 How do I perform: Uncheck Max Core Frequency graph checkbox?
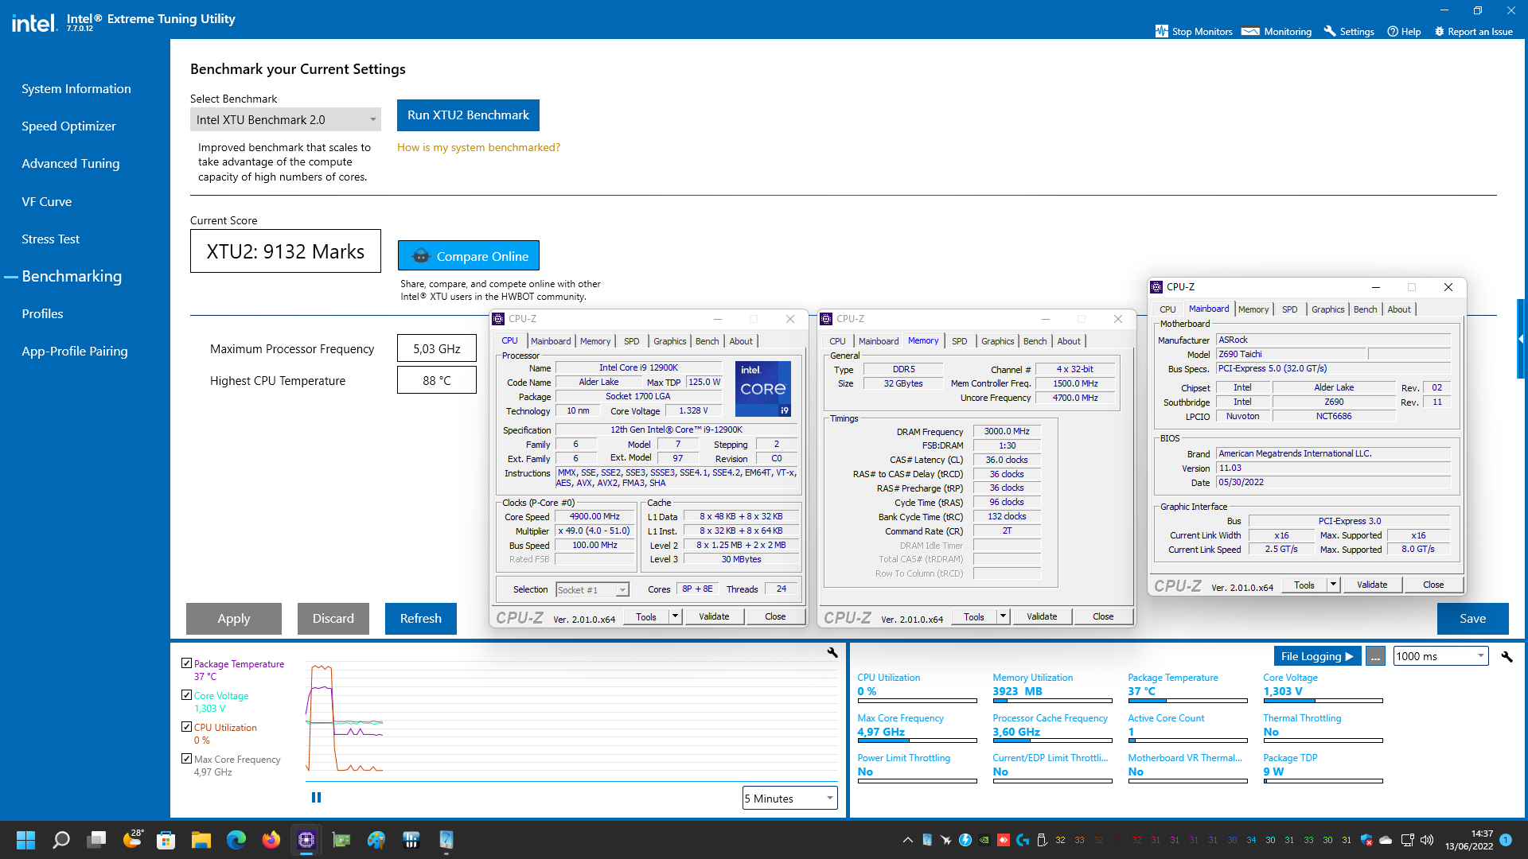tap(186, 758)
